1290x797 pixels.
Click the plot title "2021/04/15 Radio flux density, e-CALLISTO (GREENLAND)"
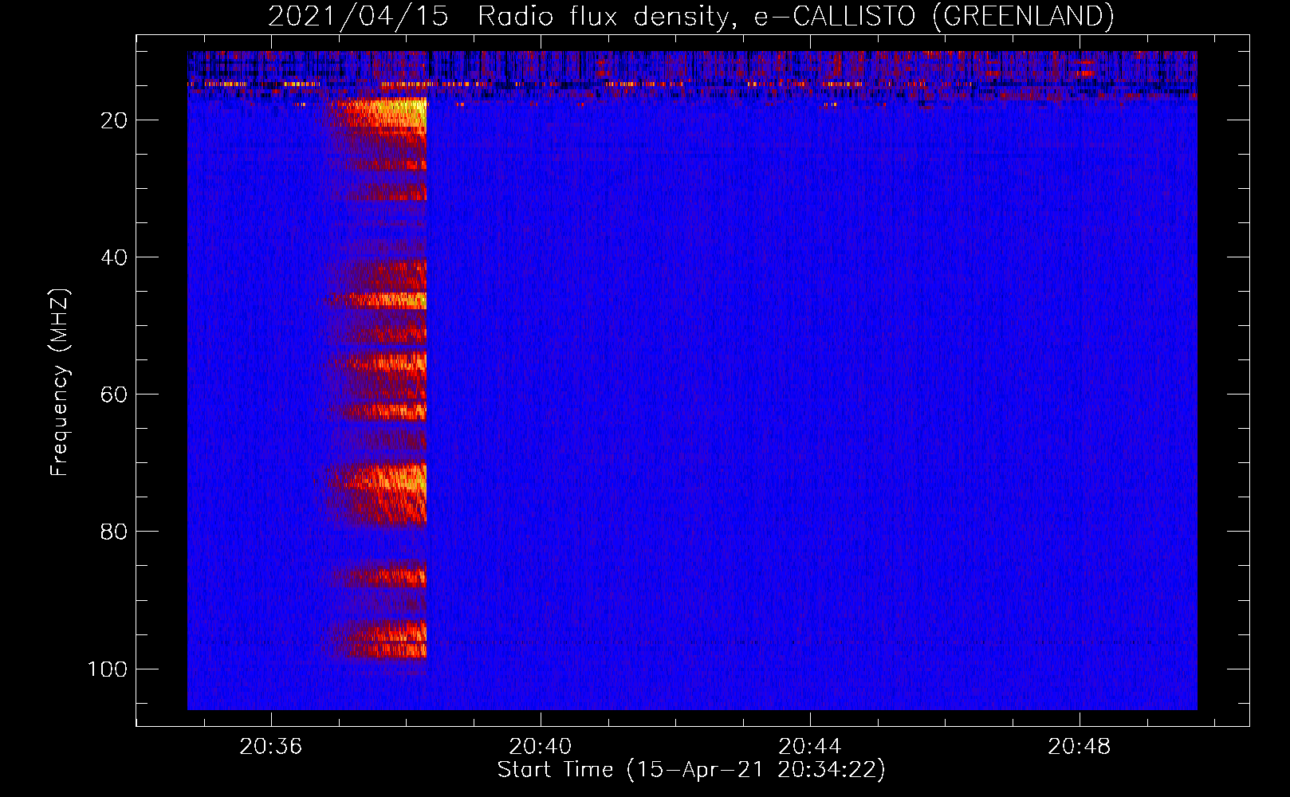pos(690,16)
